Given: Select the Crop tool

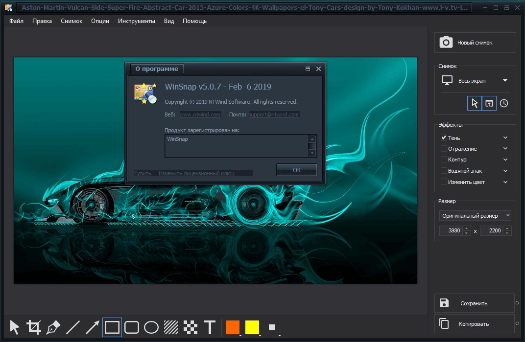Looking at the screenshot, I should (x=34, y=327).
